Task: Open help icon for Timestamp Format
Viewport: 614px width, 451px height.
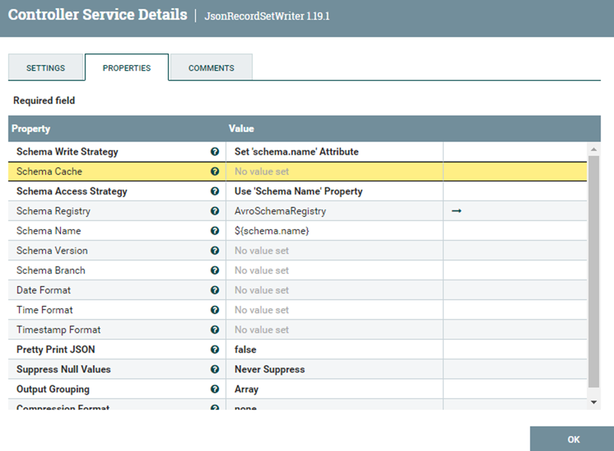Action: coord(215,330)
